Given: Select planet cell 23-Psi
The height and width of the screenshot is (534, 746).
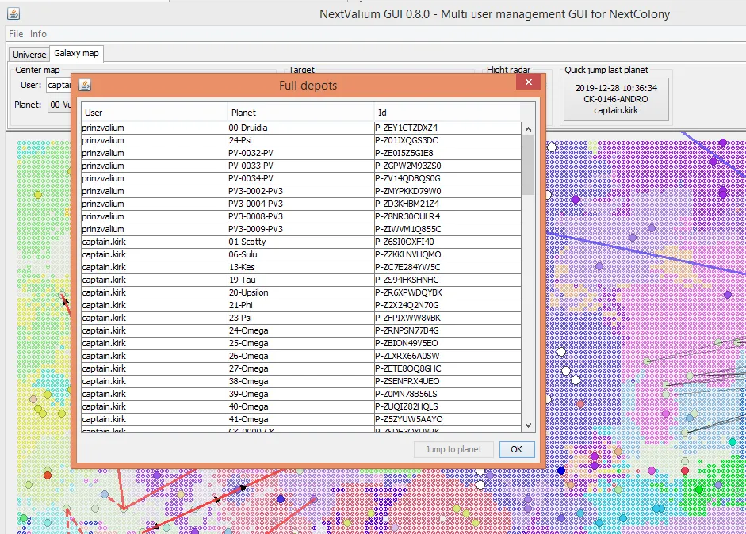Looking at the screenshot, I should [x=300, y=318].
